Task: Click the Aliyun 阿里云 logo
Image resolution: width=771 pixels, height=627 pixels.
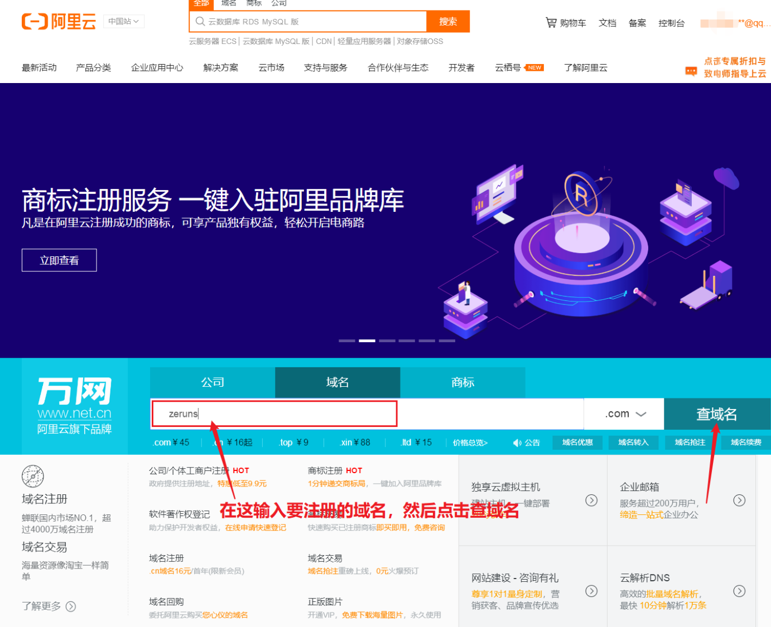Action: (59, 21)
